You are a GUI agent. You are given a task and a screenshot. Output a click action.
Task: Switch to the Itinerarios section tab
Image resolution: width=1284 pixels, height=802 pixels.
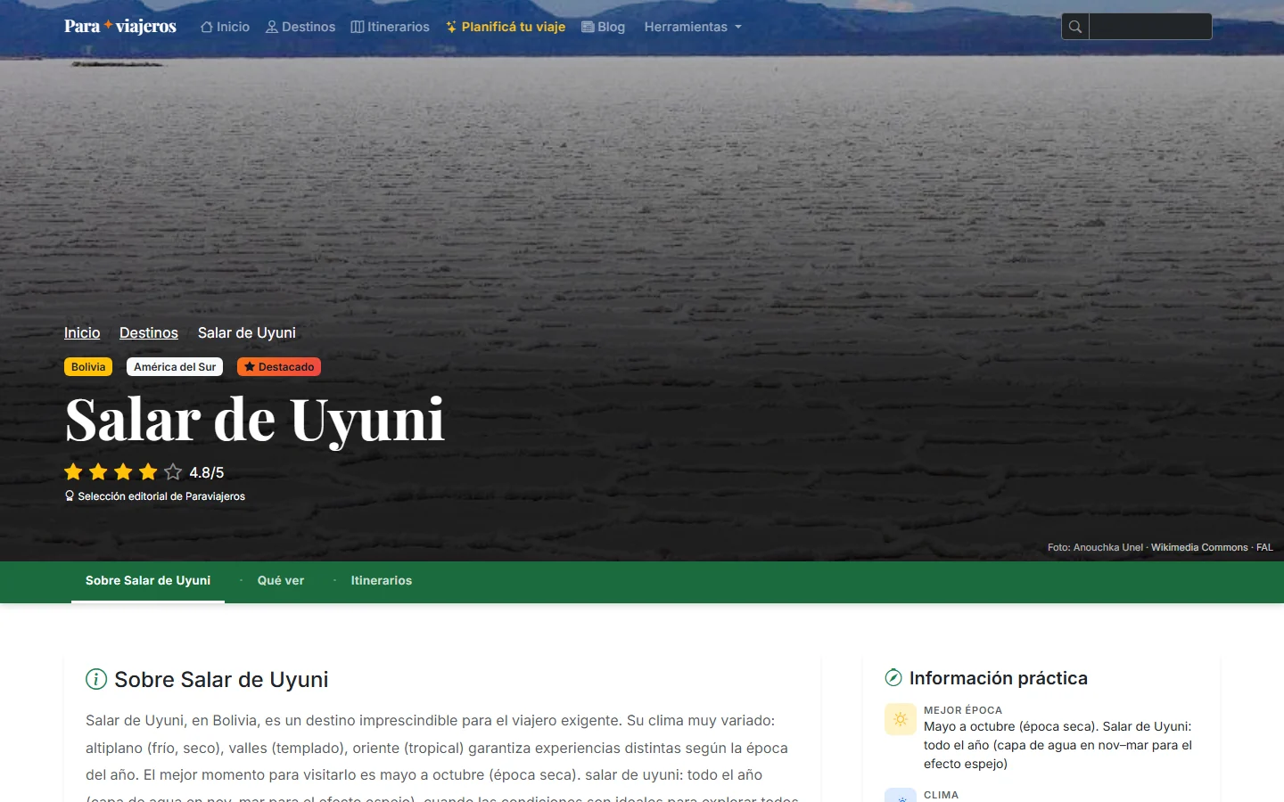(382, 581)
